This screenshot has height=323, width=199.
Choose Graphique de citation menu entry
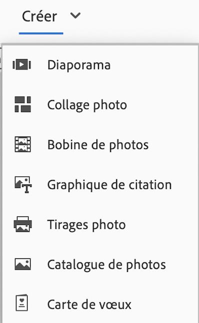click(x=109, y=185)
